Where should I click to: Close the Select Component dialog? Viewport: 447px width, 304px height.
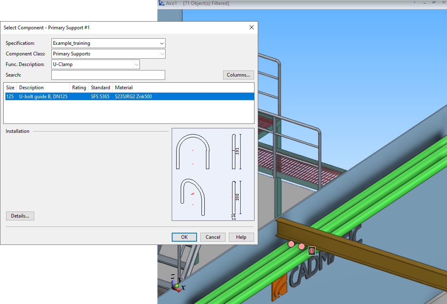coord(252,28)
